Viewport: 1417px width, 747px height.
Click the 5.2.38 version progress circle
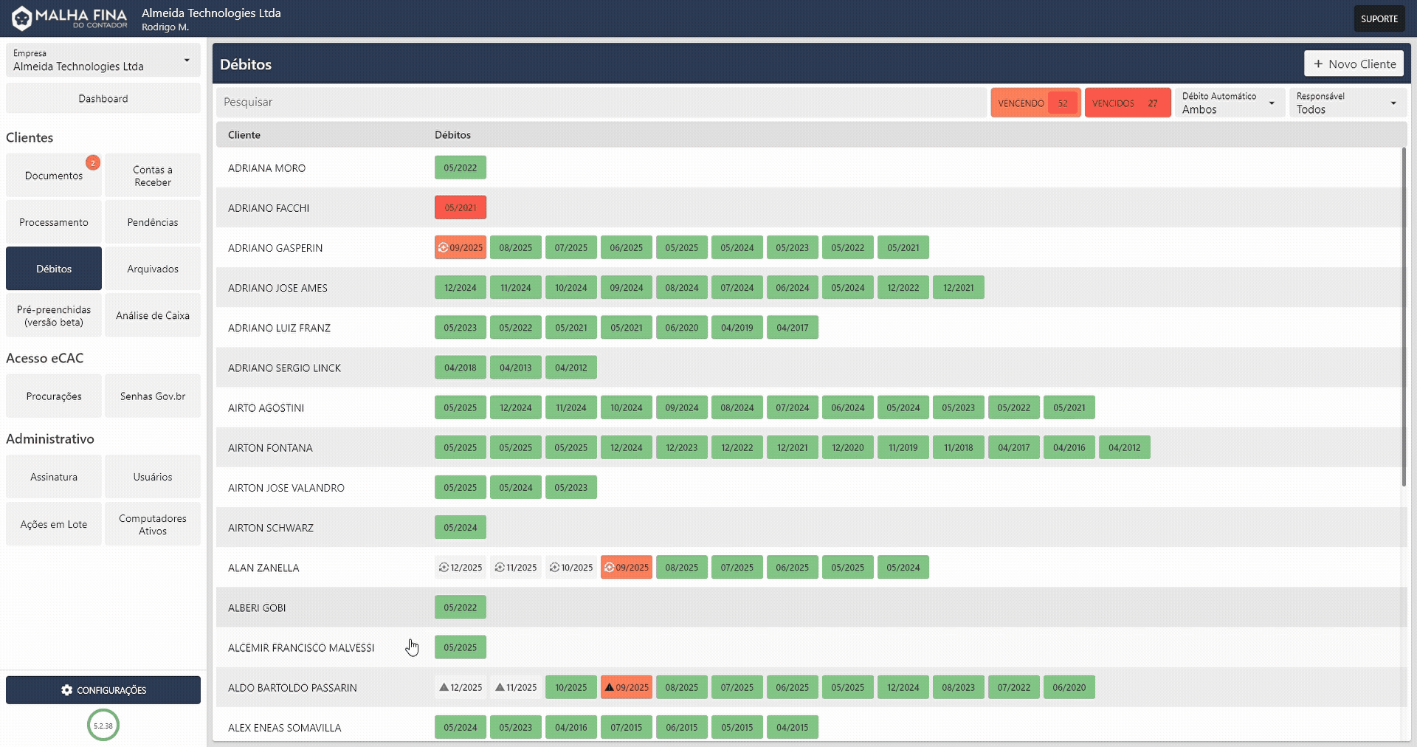click(103, 725)
